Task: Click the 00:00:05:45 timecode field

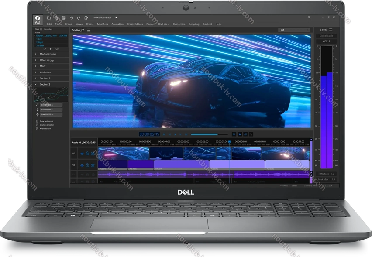Action: pos(149,134)
